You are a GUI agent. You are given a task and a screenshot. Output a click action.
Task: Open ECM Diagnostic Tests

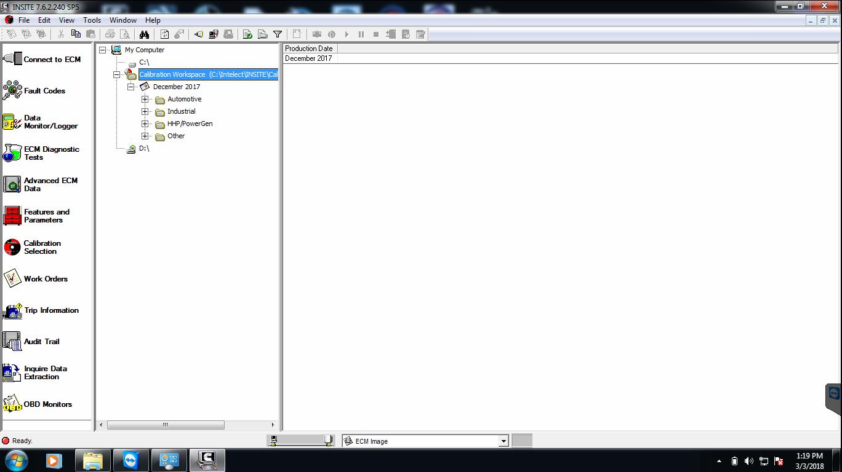41,153
